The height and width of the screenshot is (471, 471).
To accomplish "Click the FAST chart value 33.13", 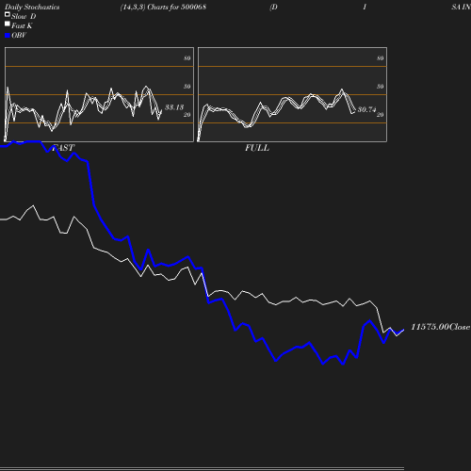I will pos(174,107).
